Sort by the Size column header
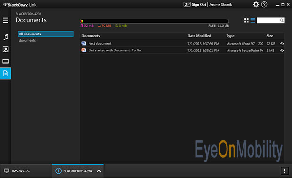Screen dimensions: 292x178 click(x=269, y=36)
